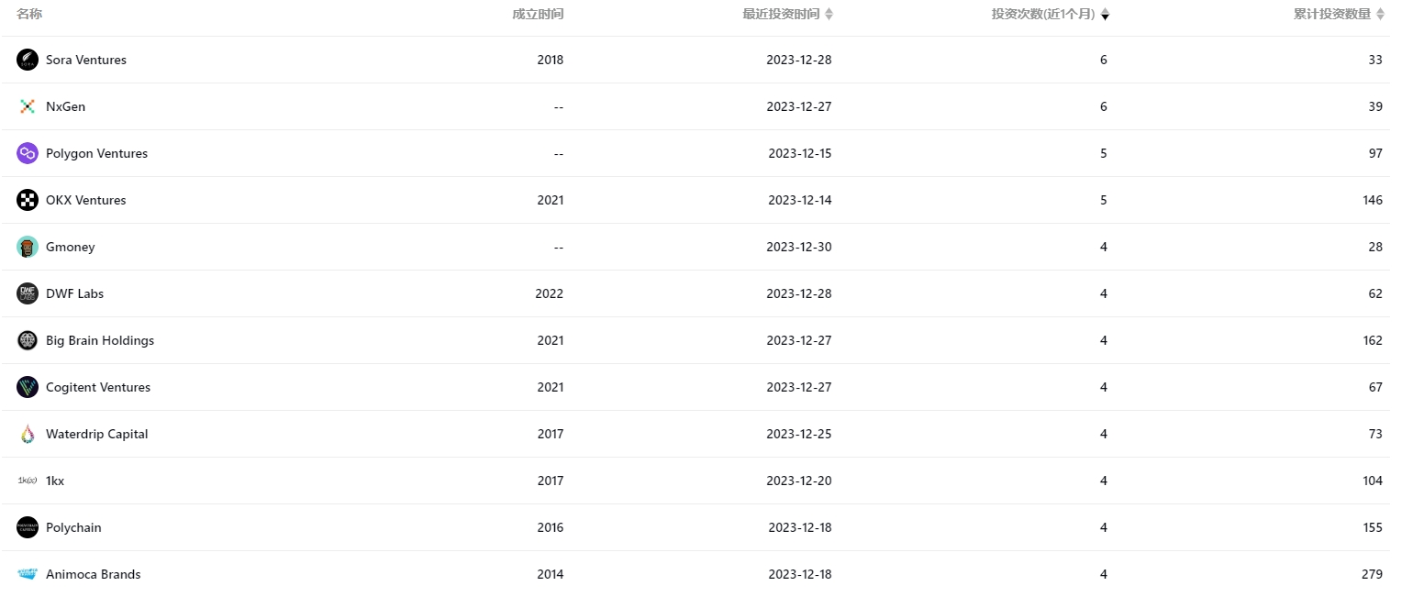Click the Animoca Brands logo icon

pyautogui.click(x=28, y=574)
